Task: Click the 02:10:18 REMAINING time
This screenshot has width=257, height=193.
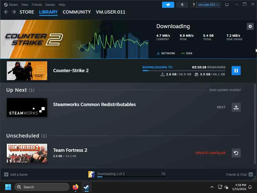Action: pos(209,67)
